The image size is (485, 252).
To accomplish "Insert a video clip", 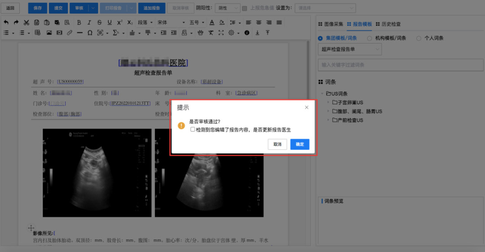I will coord(59,32).
